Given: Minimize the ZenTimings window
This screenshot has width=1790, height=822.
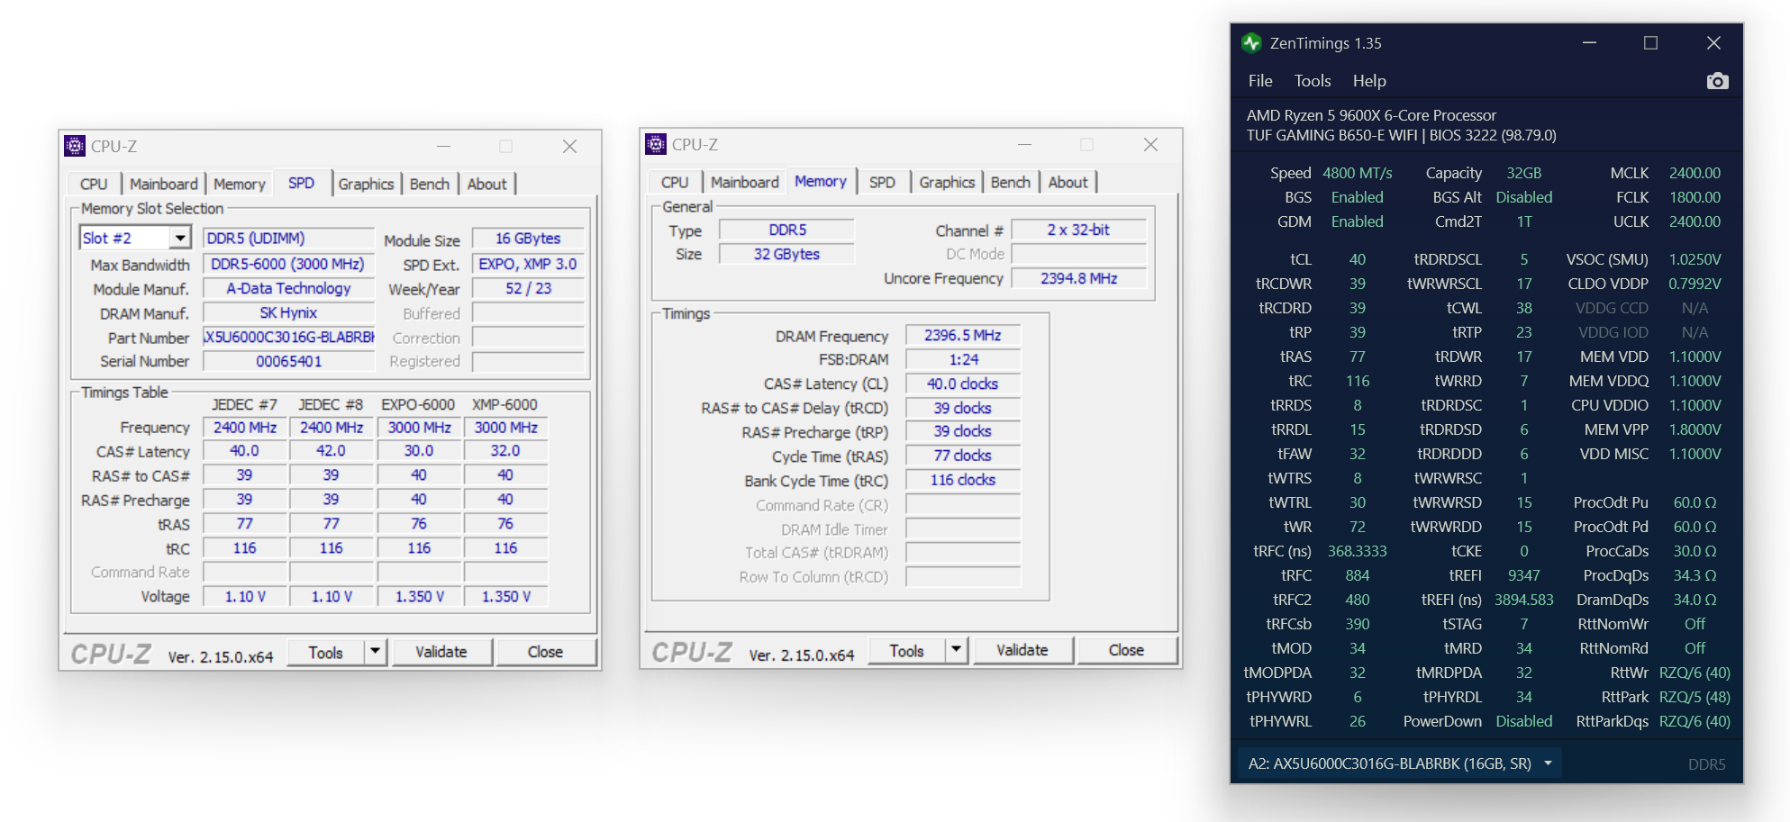Looking at the screenshot, I should pos(1589,43).
